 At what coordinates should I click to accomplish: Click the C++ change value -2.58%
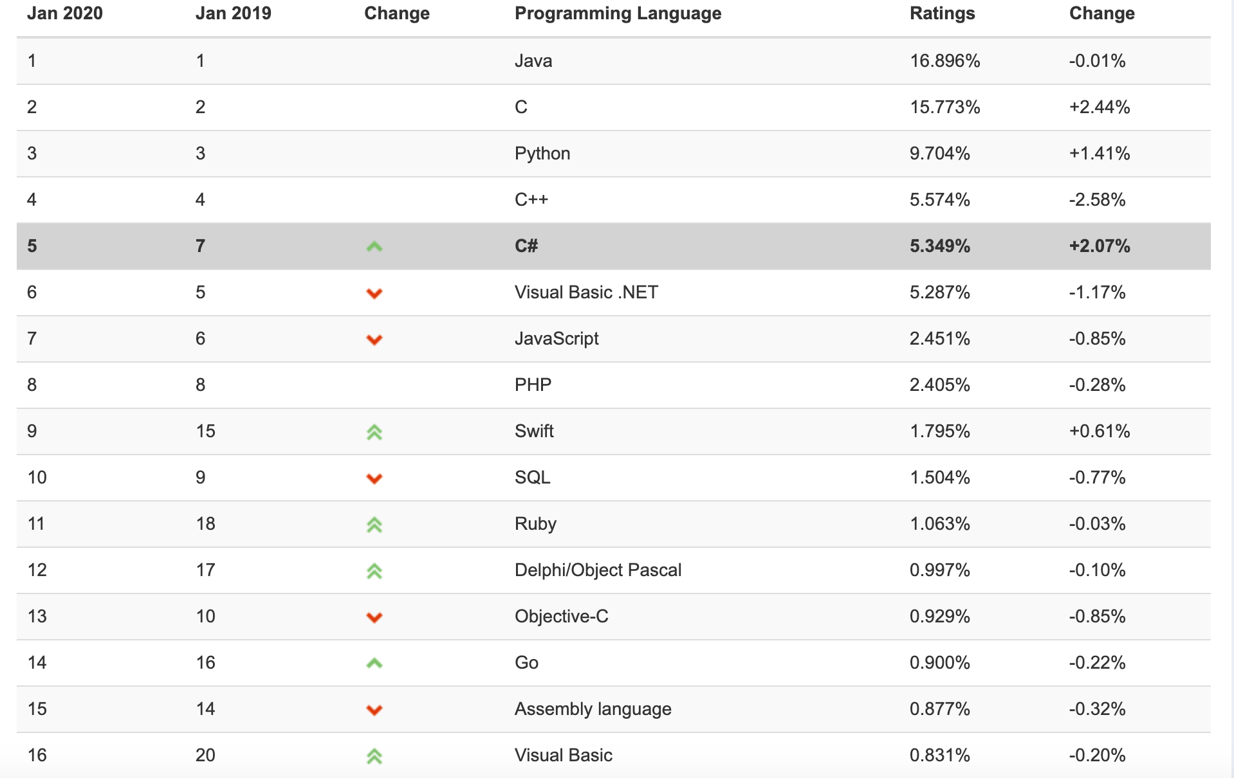[1097, 200]
